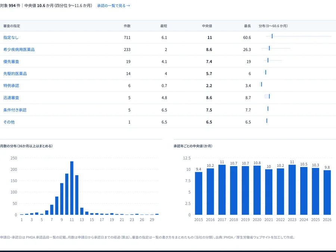Click the 最短 column header
This screenshot has height=252, width=336.
coord(164,26)
